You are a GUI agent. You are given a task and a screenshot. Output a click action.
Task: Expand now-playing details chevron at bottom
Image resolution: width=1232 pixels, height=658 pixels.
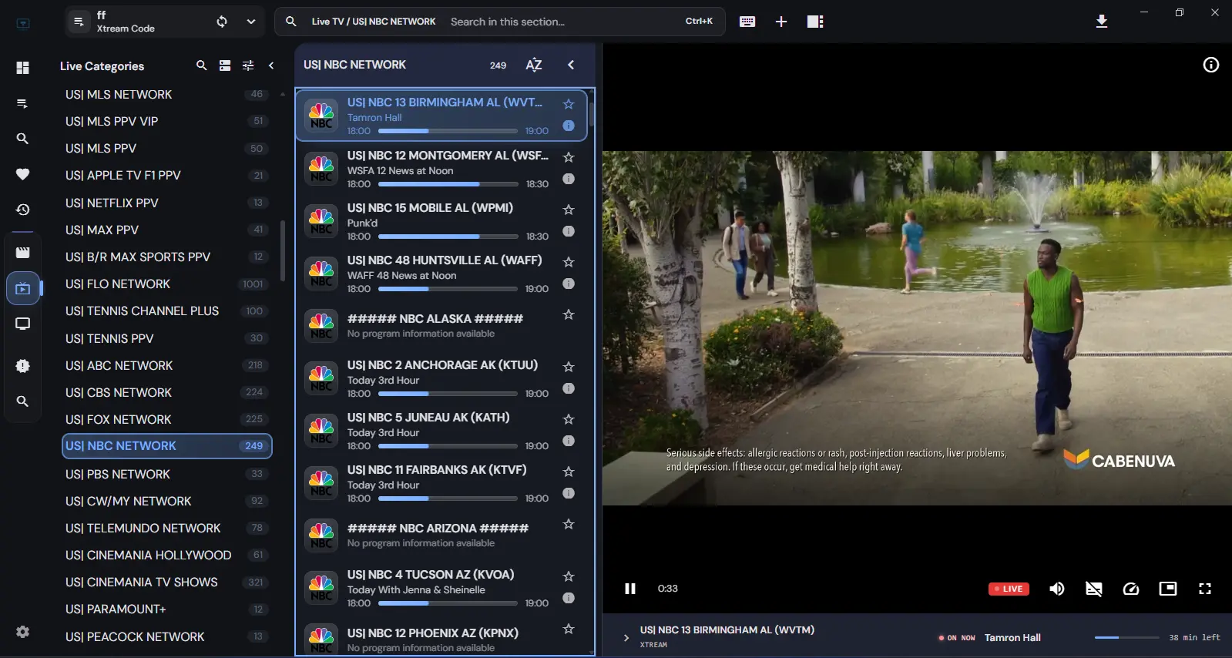tap(626, 638)
